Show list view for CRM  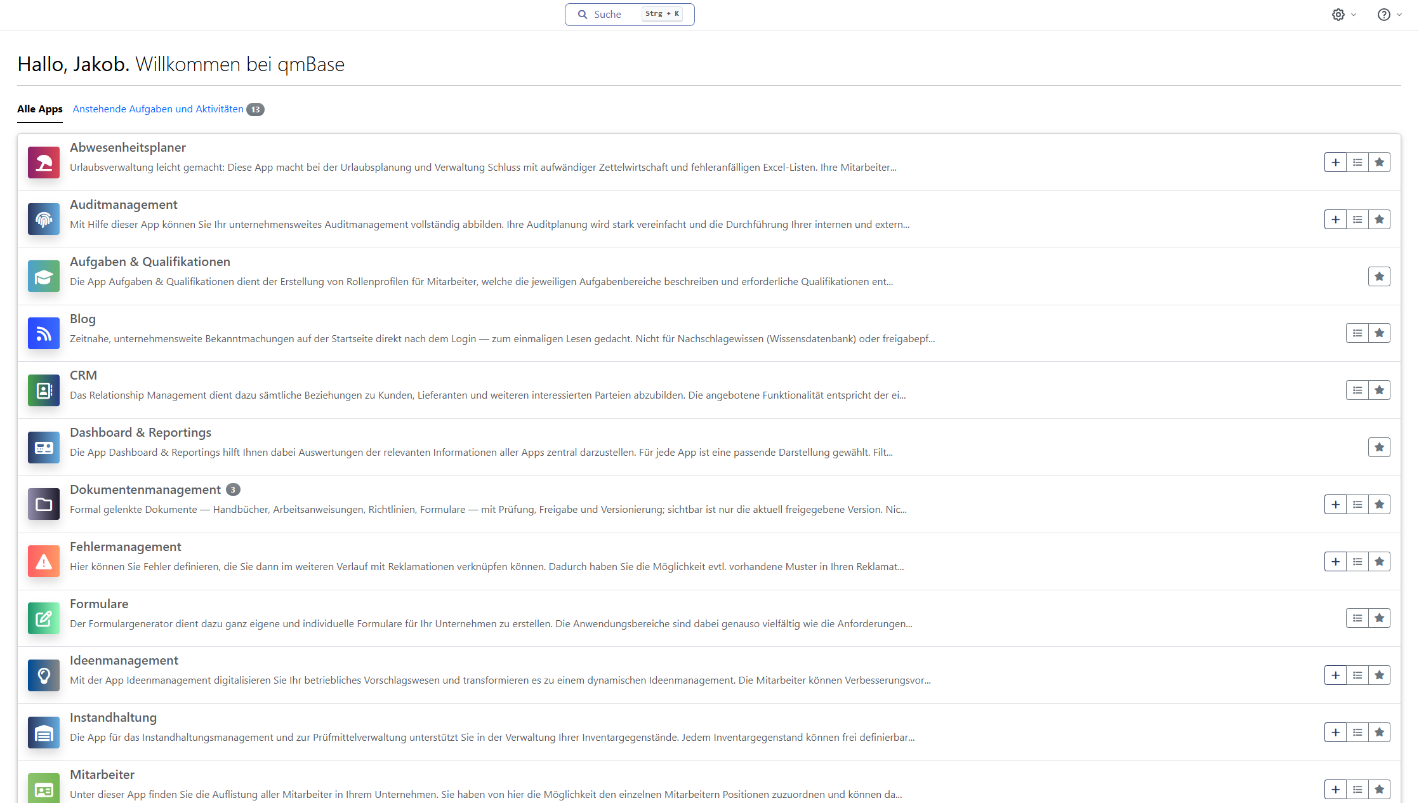click(x=1357, y=390)
